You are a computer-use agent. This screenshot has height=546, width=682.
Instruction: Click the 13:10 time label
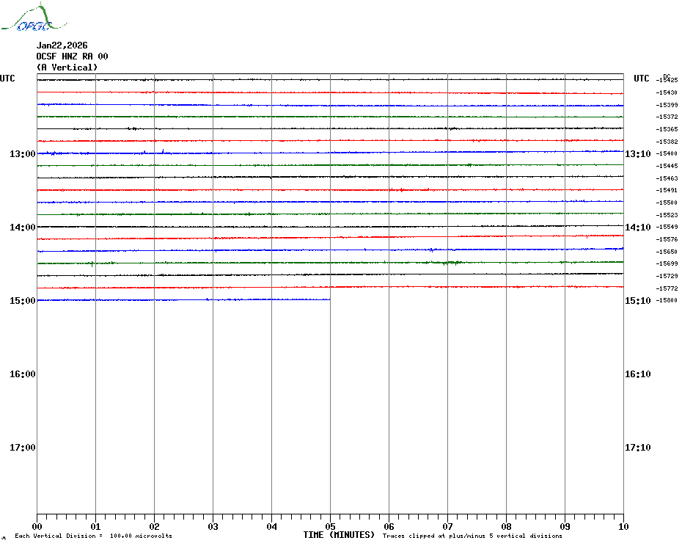[x=638, y=153]
